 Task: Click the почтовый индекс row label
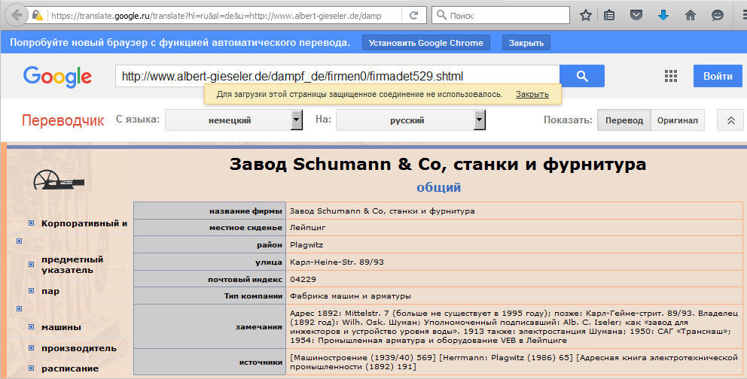point(245,280)
